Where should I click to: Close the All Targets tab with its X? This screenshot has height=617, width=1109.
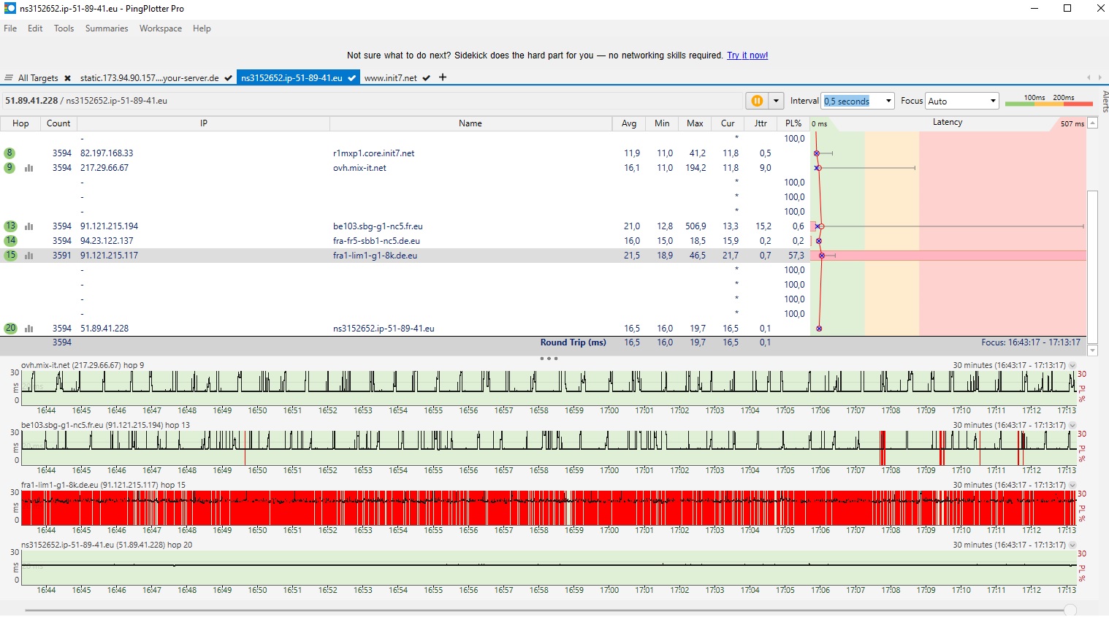click(67, 78)
